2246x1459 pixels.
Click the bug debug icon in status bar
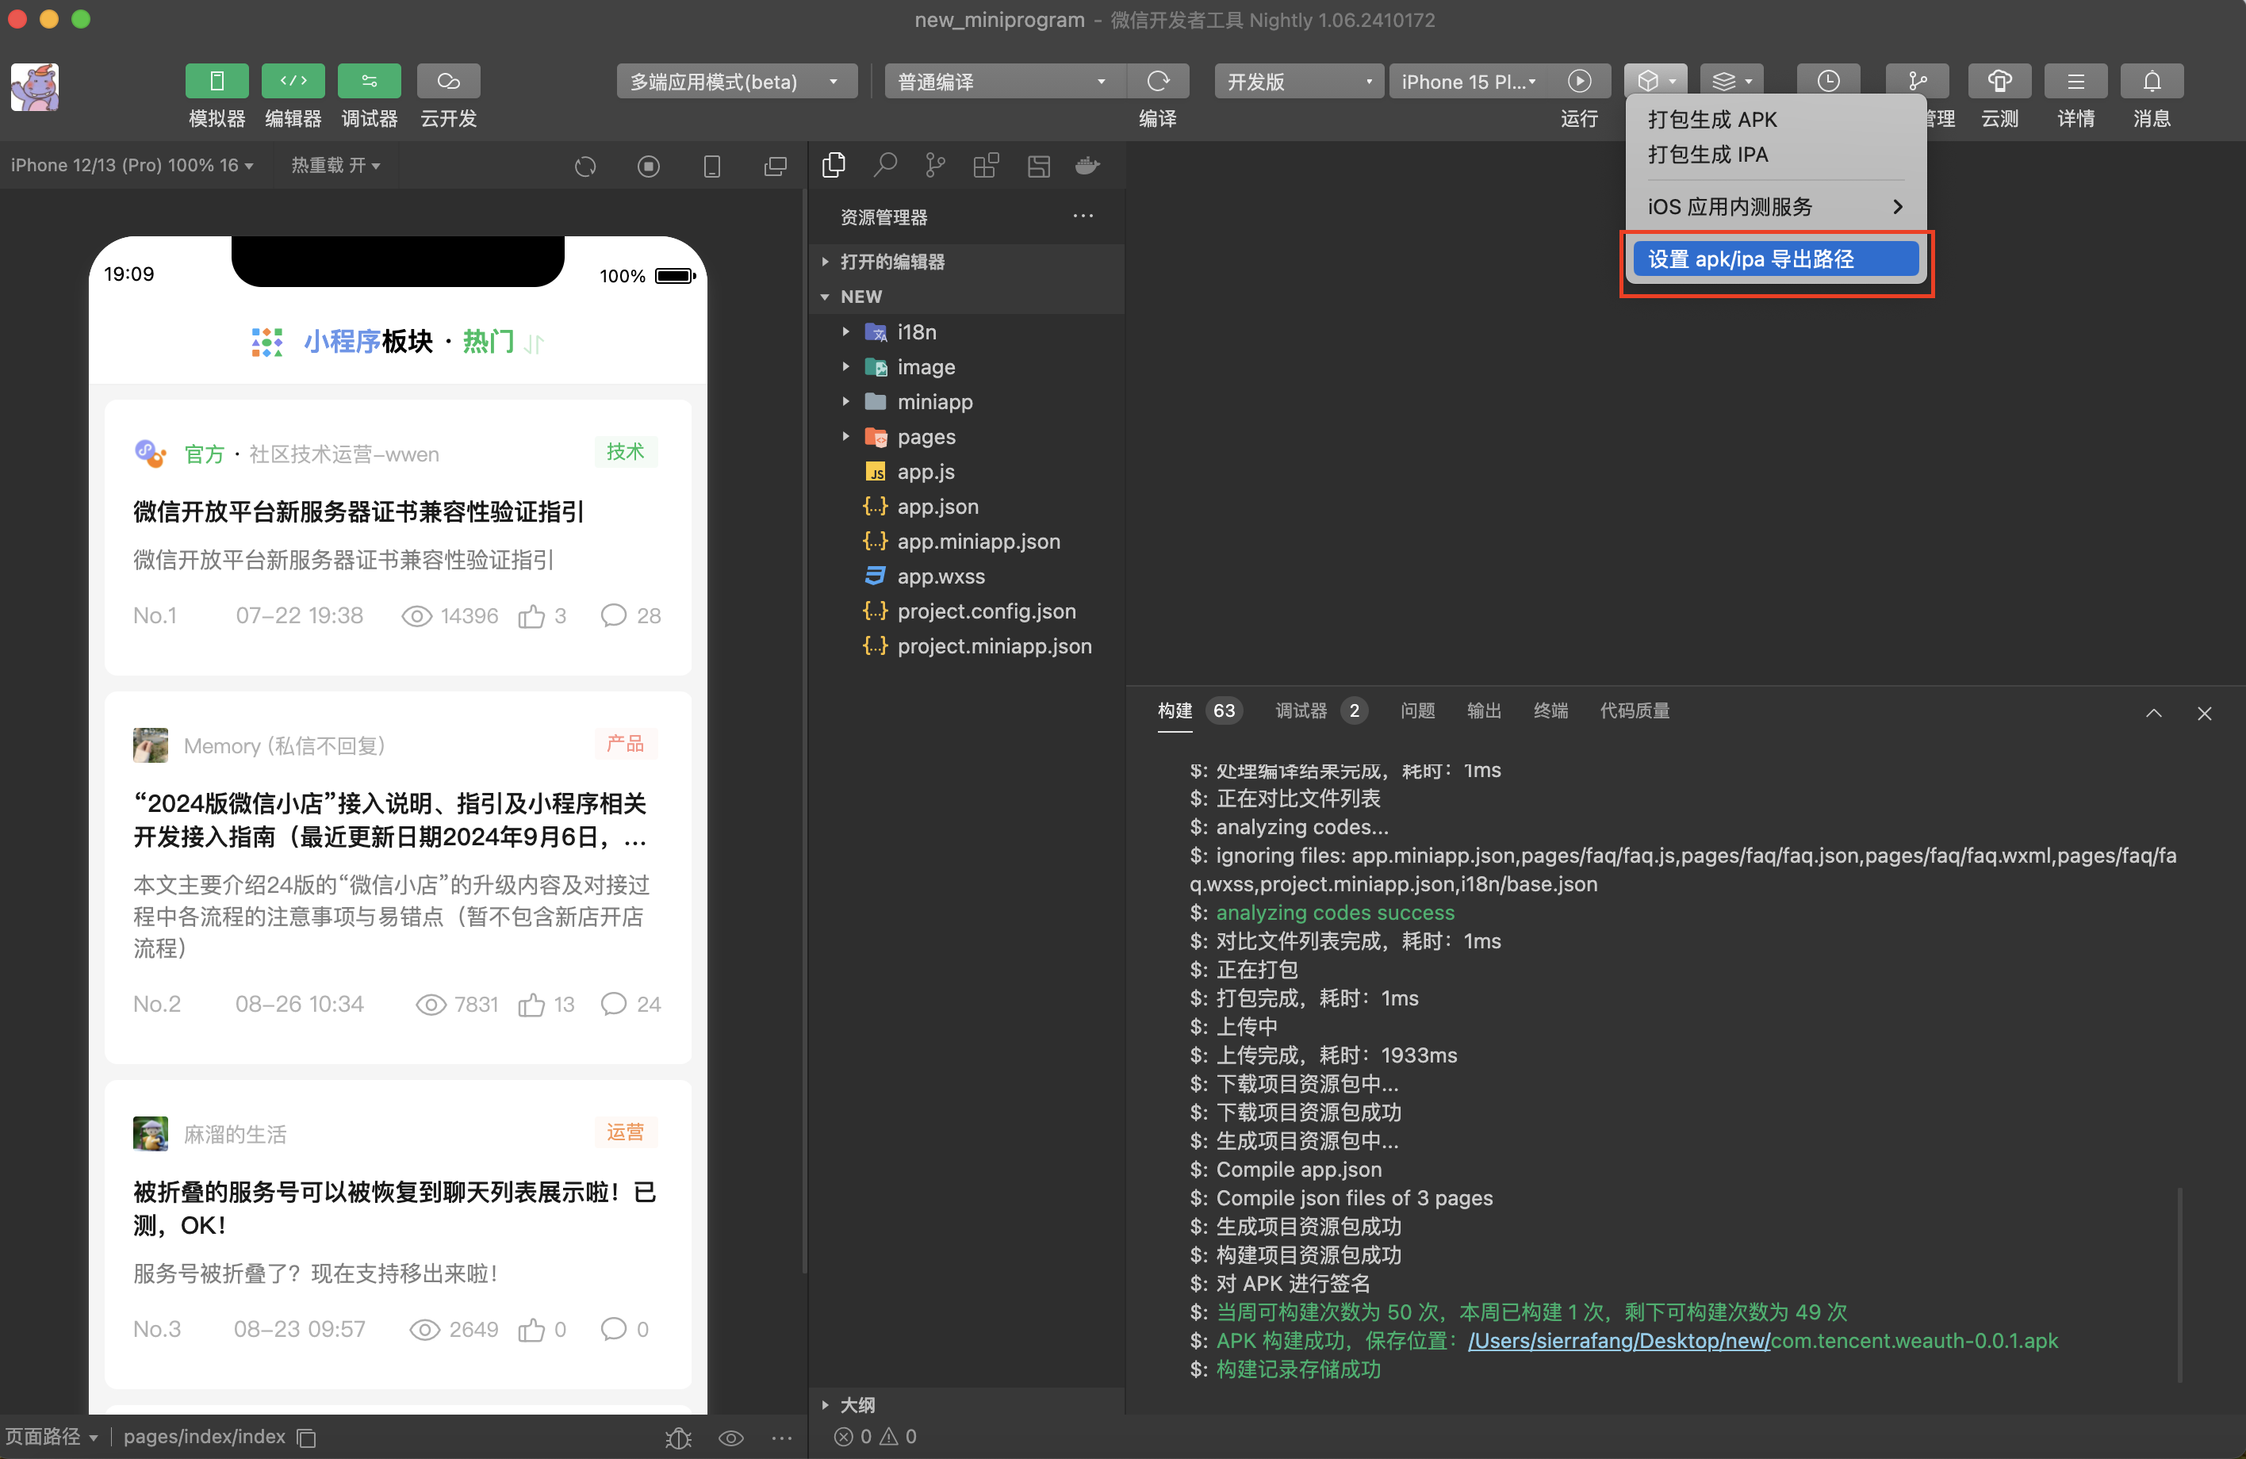(x=679, y=1438)
